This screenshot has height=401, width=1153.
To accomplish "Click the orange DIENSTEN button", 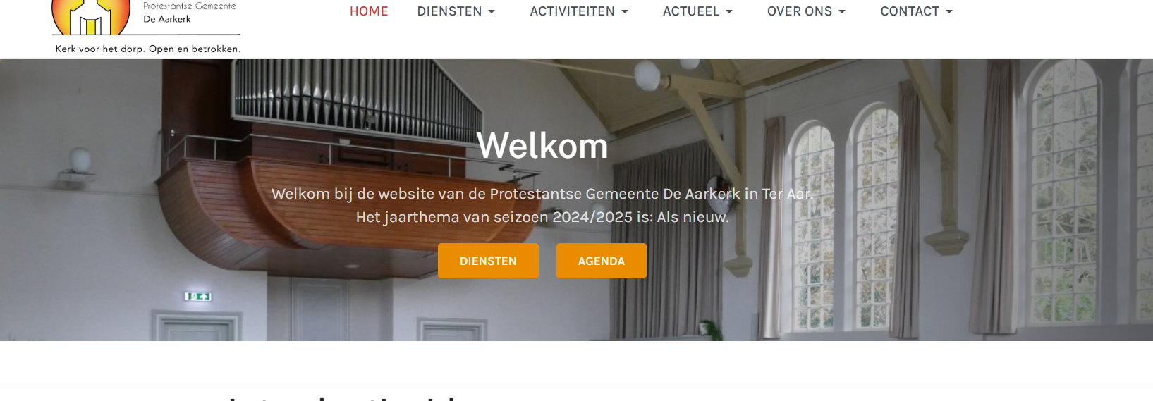I will tap(488, 261).
